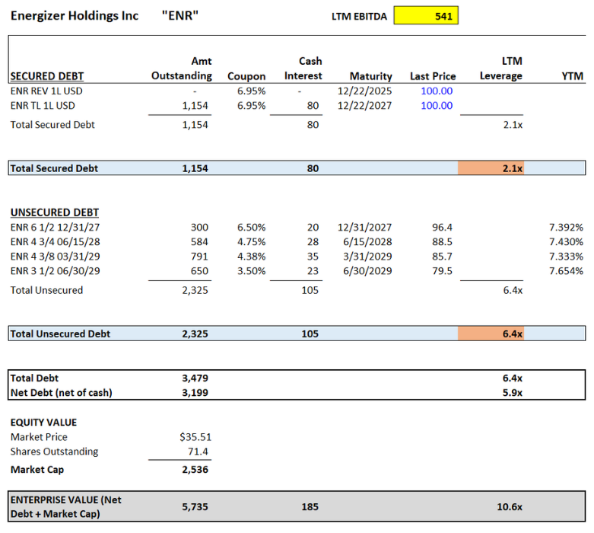Select the 'UNSECURED DEBT' header

click(55, 212)
